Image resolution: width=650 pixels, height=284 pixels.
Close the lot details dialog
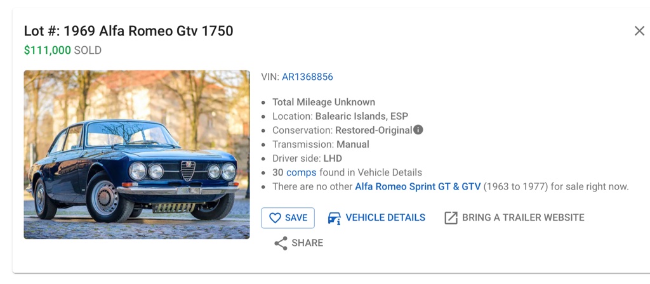pos(639,31)
